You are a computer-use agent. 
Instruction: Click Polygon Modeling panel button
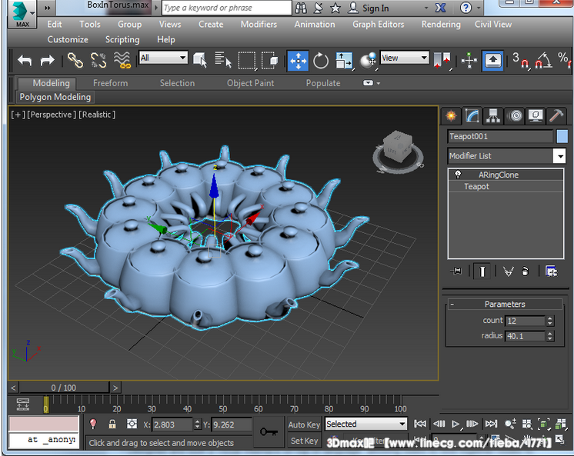(x=55, y=97)
